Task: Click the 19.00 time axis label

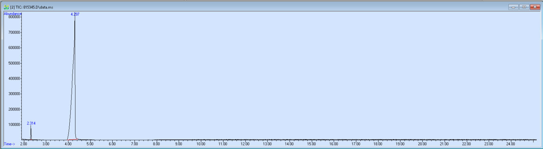Action: [x=400, y=144]
